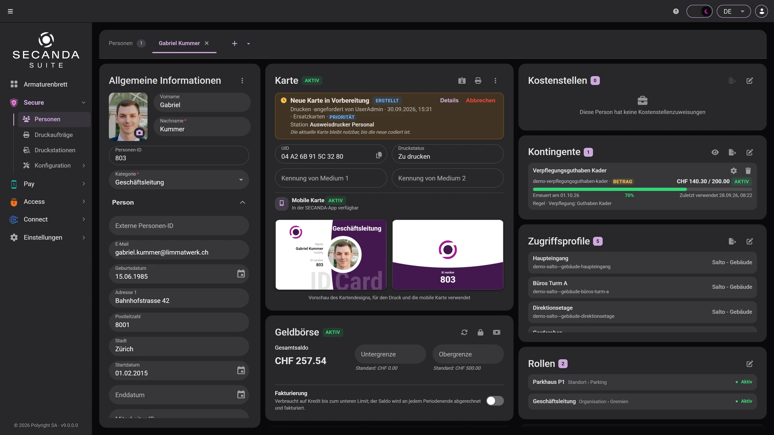774x435 pixels.
Task: Open the user account icon
Action: (762, 11)
